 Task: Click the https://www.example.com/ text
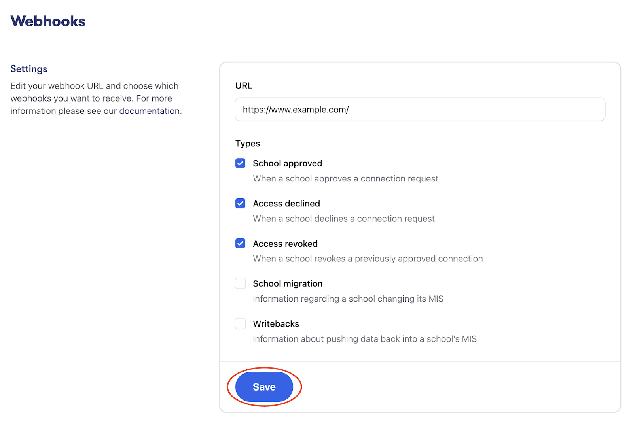(295, 110)
